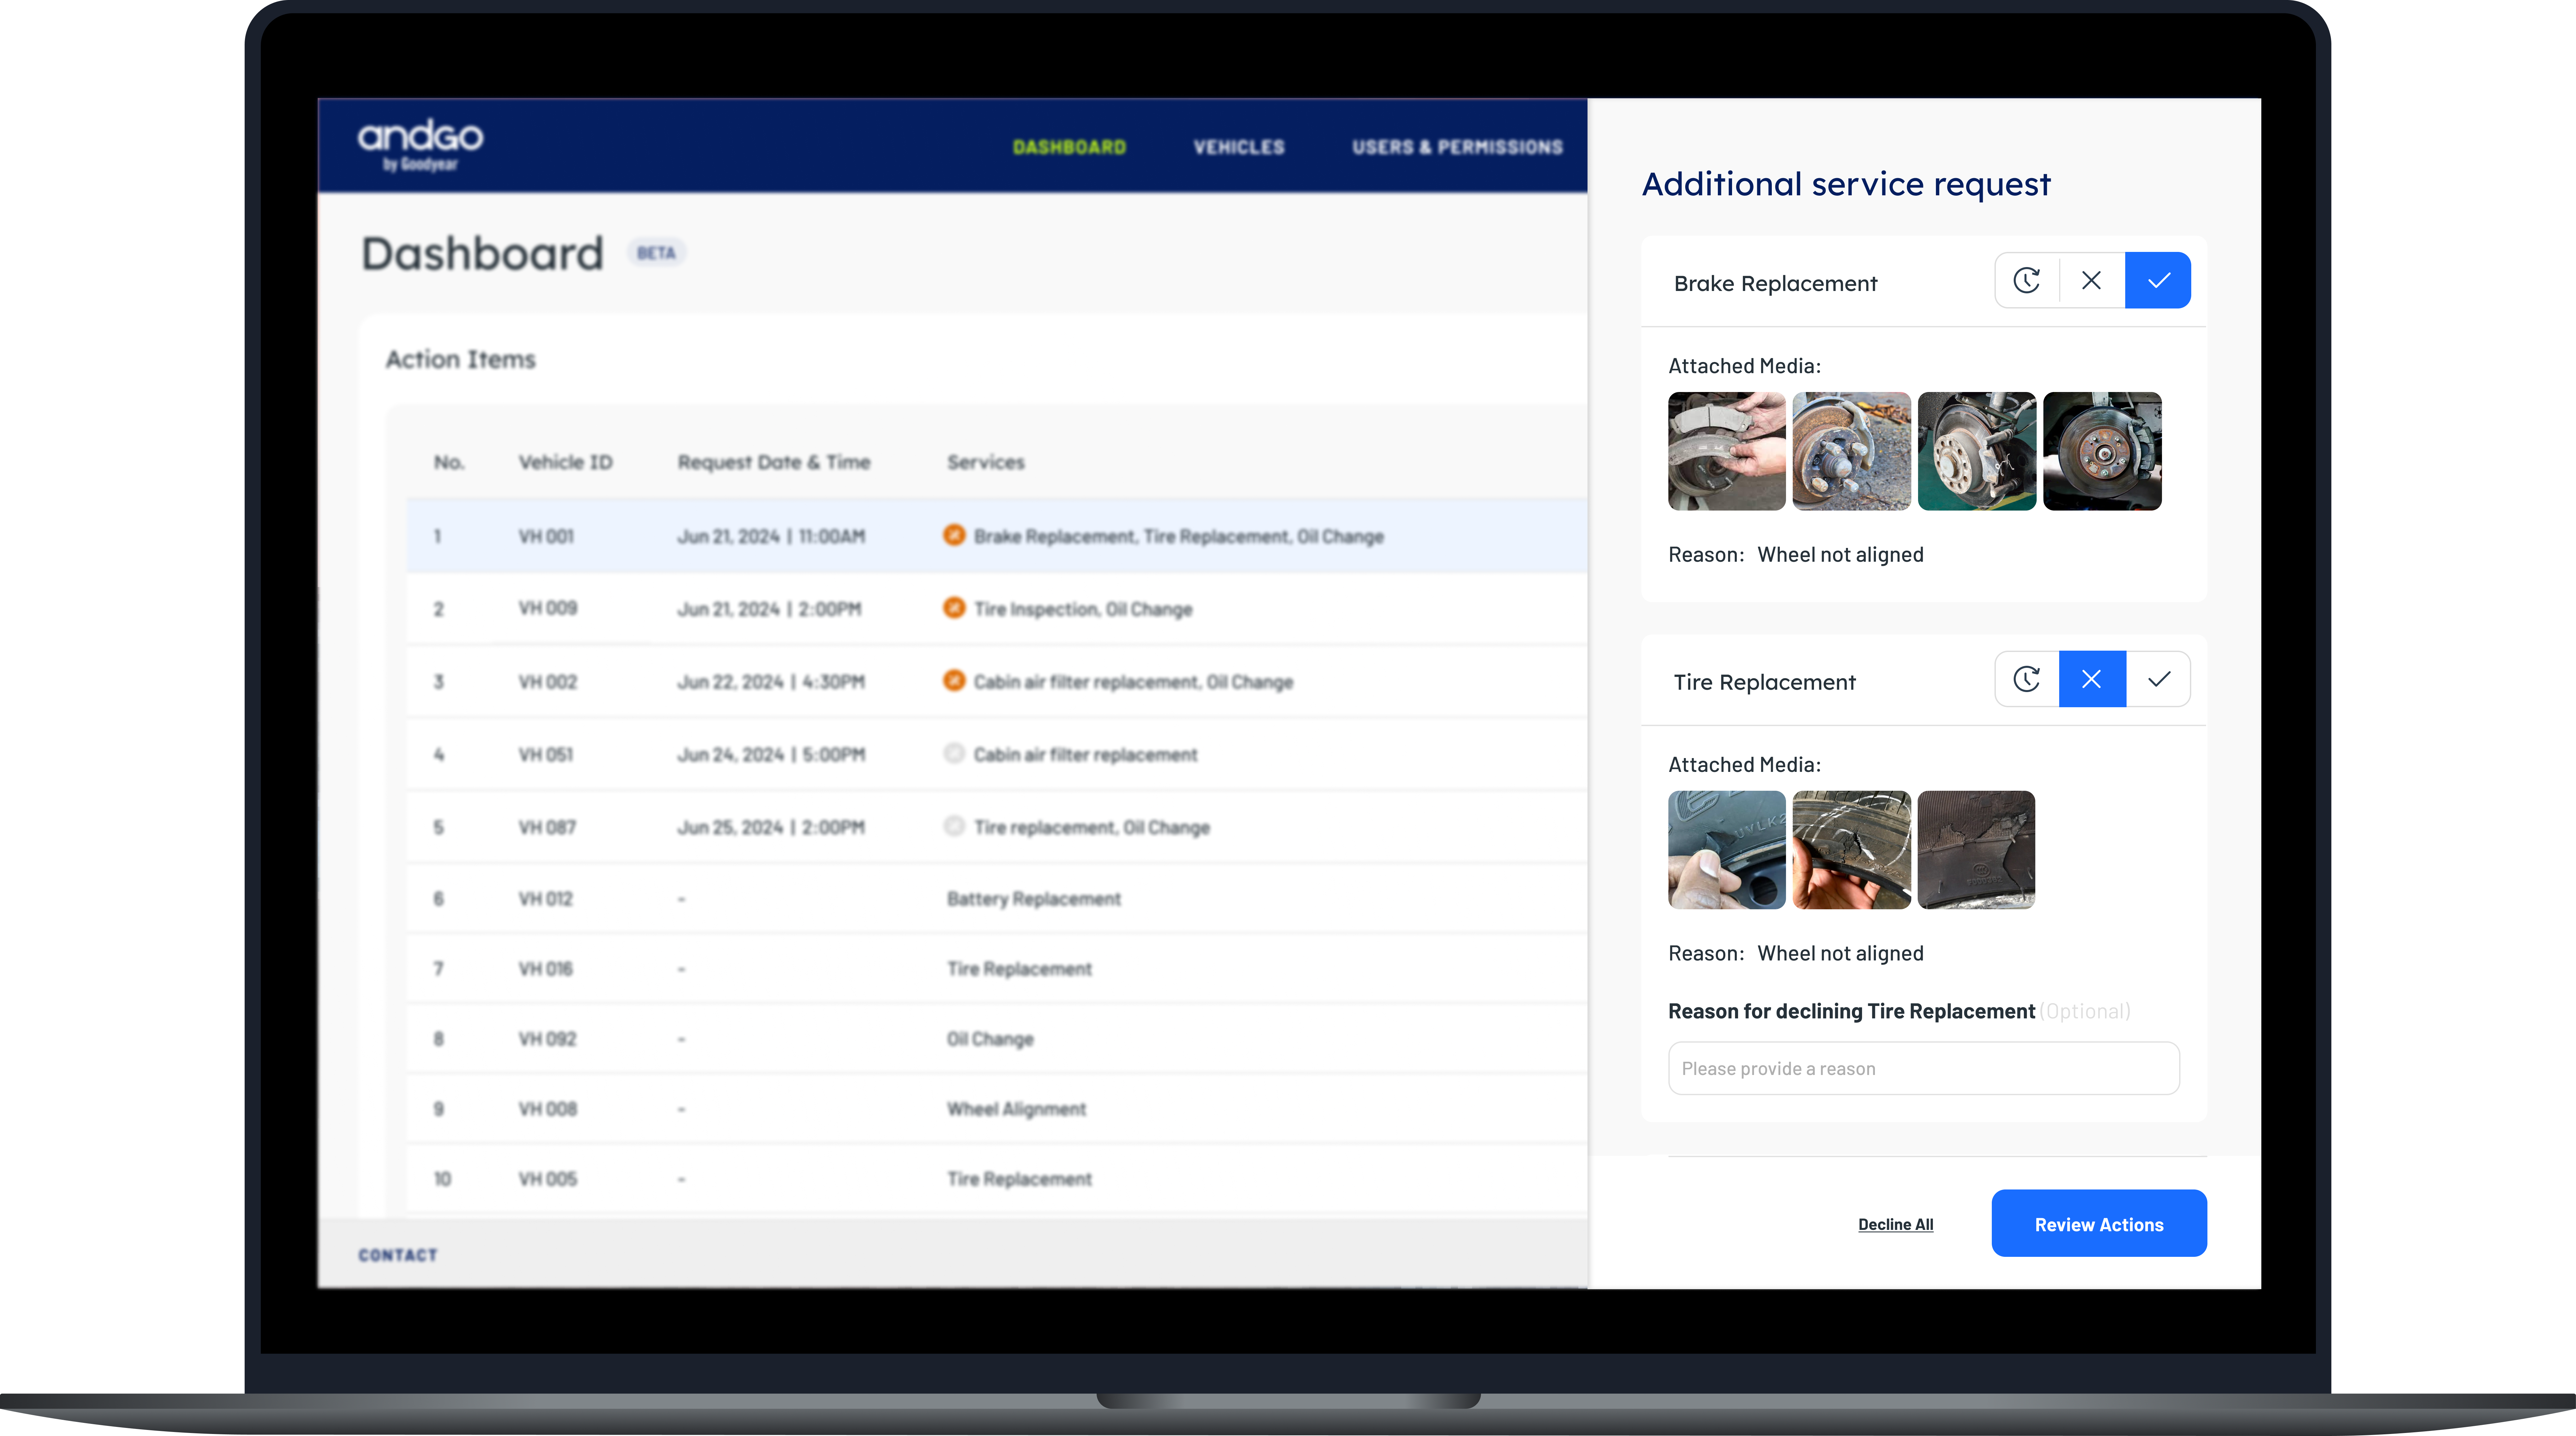Click 'Battery Replacement' services cell
This screenshot has width=2576, height=1436.
pos(1034,900)
